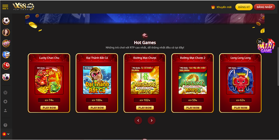This screenshot has width=279, height=140.
Task: Open the Mahjong Ways 2 game thumbnail
Action: pos(193,80)
